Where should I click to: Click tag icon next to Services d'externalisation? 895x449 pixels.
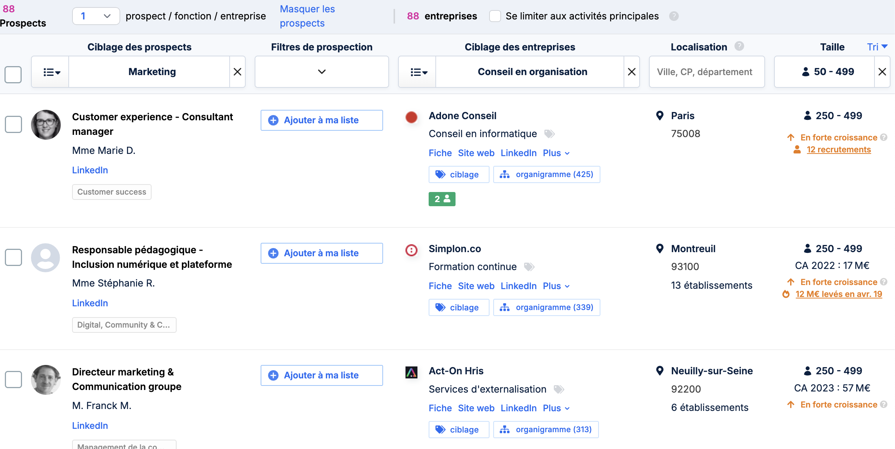pyautogui.click(x=559, y=389)
